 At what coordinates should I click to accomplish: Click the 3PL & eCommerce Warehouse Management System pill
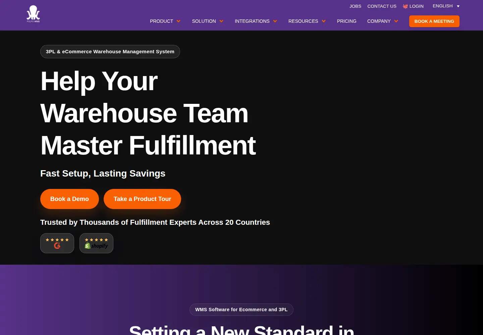[110, 52]
